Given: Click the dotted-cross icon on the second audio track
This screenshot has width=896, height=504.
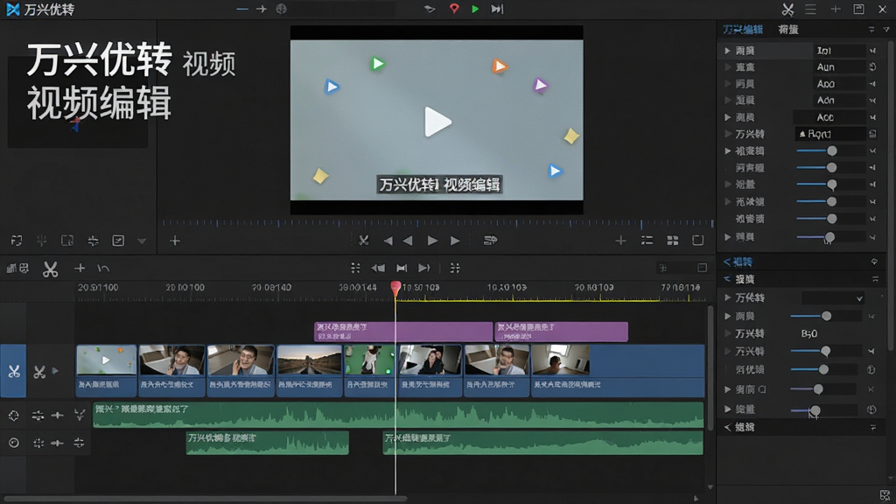Looking at the screenshot, I should click(38, 443).
